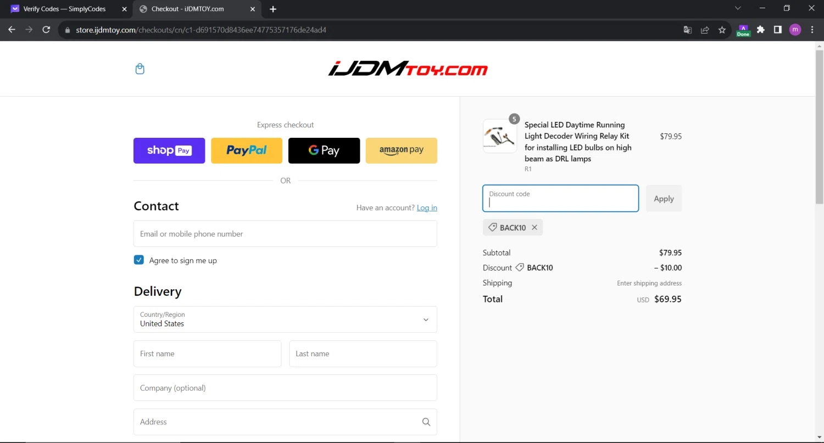Click the Total amount $69.95
This screenshot has height=443, width=824.
(668, 300)
